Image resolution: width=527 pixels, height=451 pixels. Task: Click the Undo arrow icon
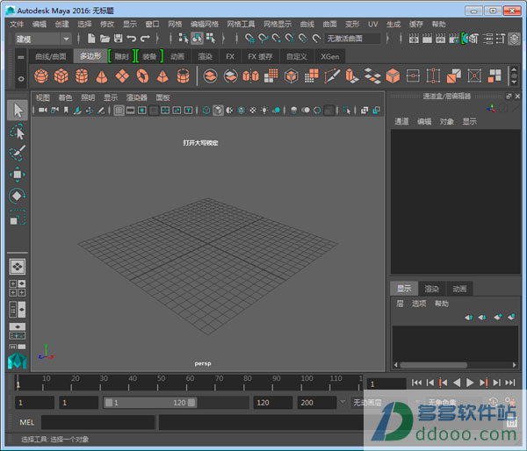coord(132,39)
